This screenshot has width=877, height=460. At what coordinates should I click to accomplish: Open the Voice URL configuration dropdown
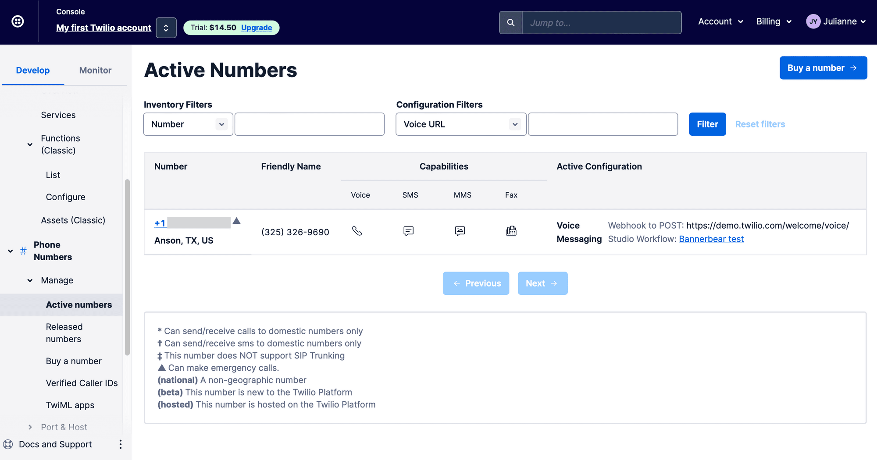click(x=461, y=124)
